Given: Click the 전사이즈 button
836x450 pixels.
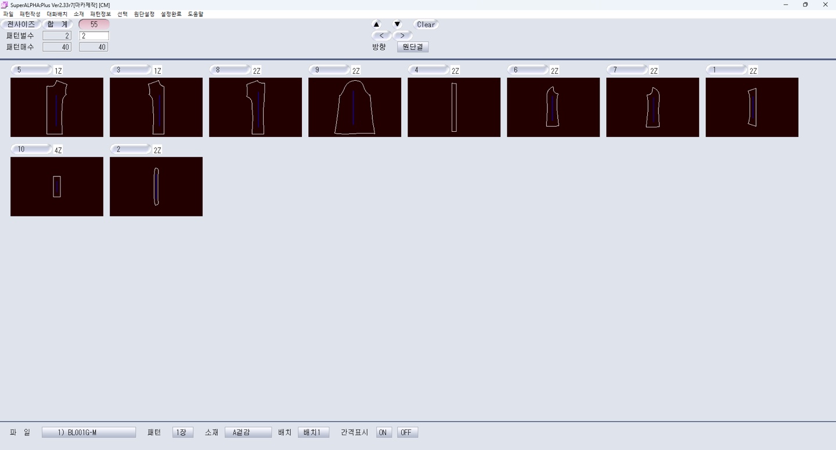Looking at the screenshot, I should tap(21, 24).
